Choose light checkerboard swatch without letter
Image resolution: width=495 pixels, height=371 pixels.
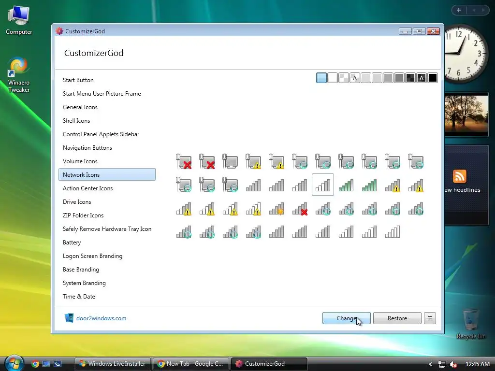[344, 78]
